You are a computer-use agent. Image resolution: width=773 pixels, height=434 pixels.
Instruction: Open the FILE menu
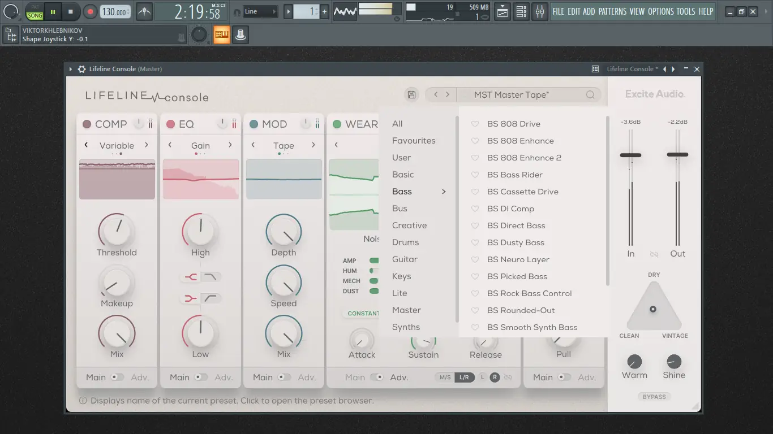point(559,11)
